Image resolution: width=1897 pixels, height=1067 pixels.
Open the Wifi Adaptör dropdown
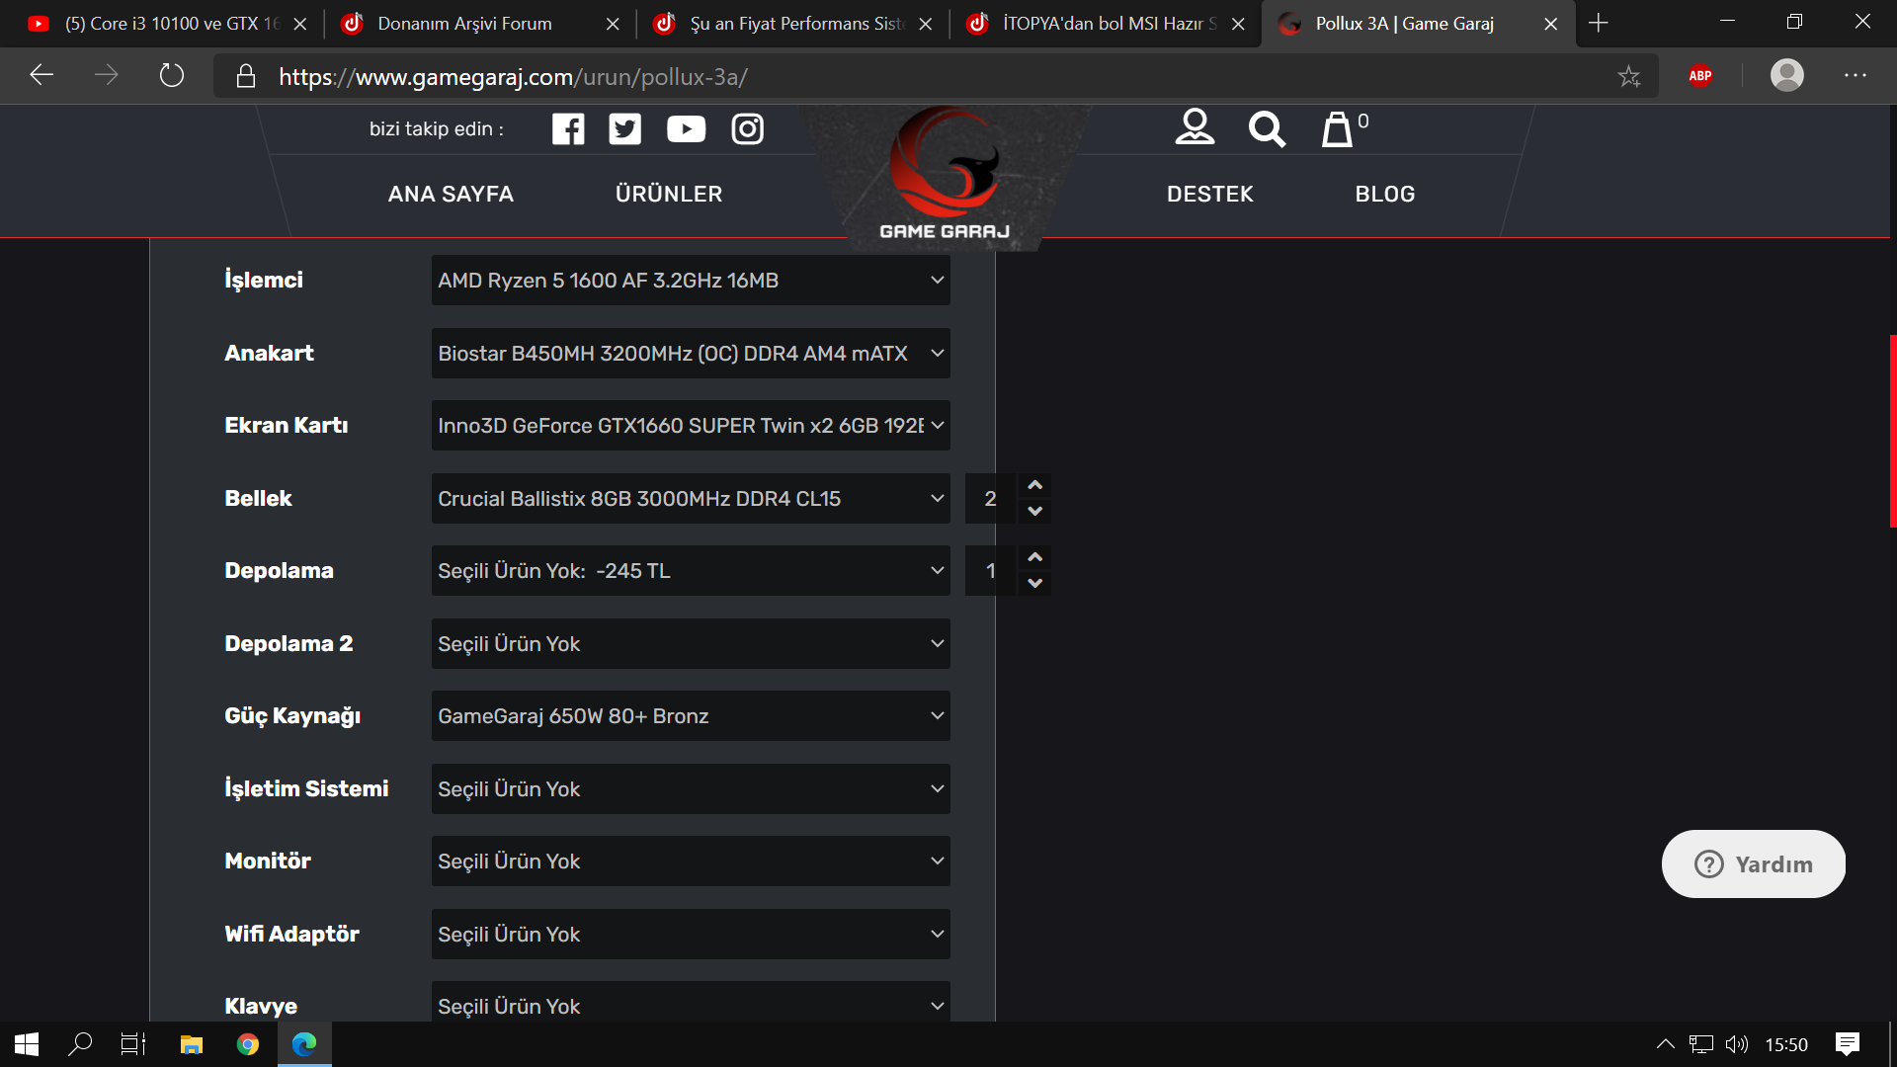tap(691, 935)
